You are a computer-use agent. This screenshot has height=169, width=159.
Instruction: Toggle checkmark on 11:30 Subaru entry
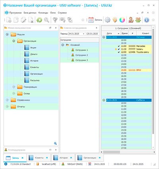(119, 49)
